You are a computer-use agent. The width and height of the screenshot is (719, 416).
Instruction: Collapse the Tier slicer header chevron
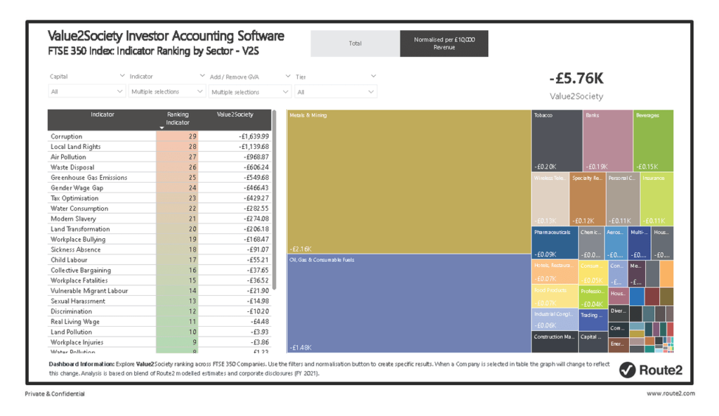tap(374, 76)
